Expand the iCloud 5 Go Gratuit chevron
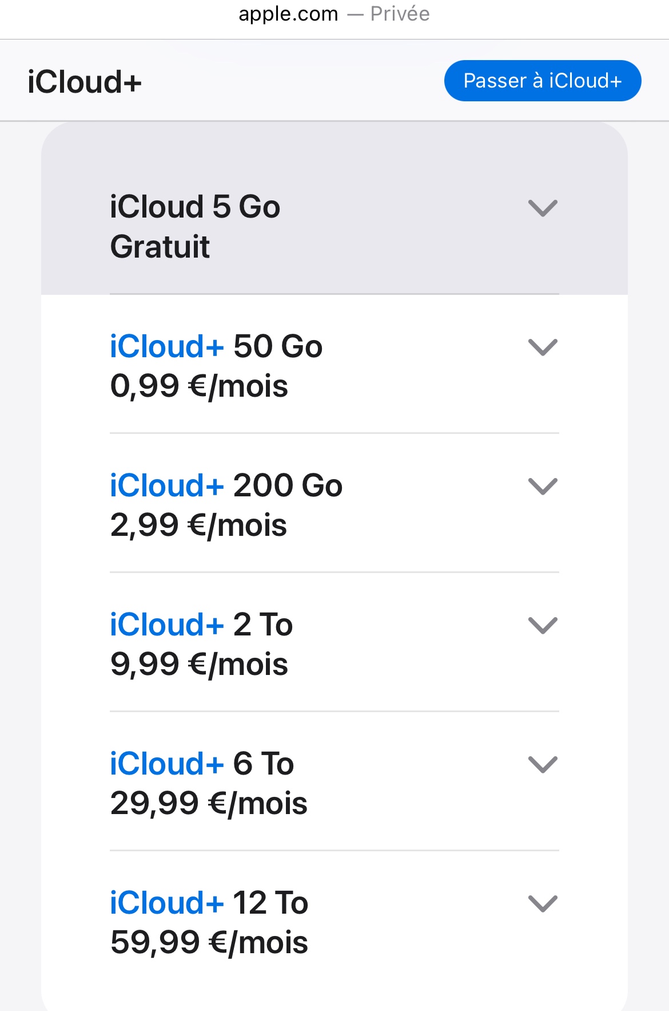 coord(542,208)
